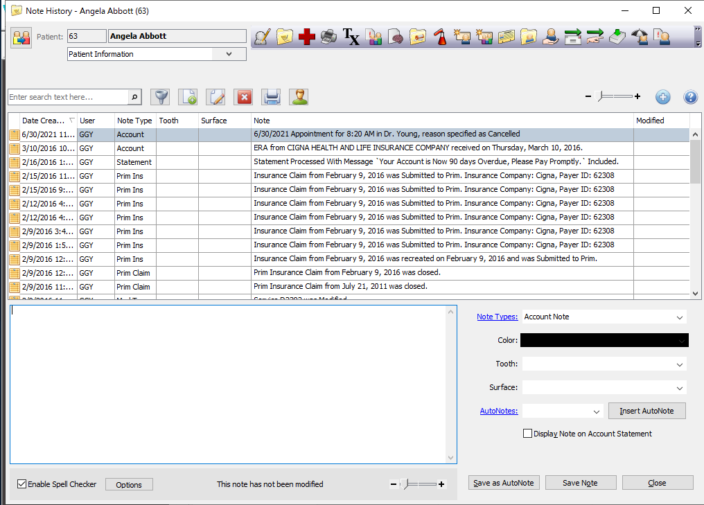
Task: Sort by Note Type column header
Action: [135, 121]
